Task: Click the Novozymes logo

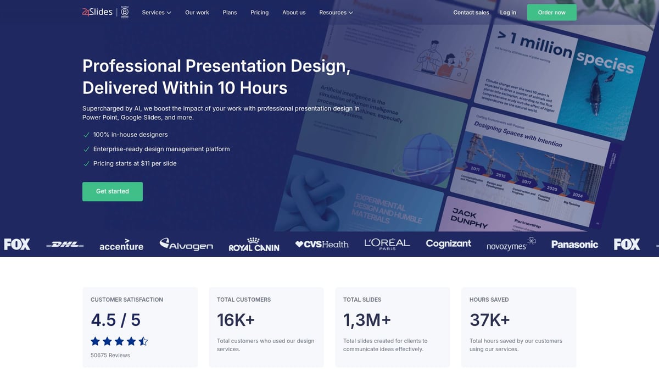Action: (x=510, y=246)
